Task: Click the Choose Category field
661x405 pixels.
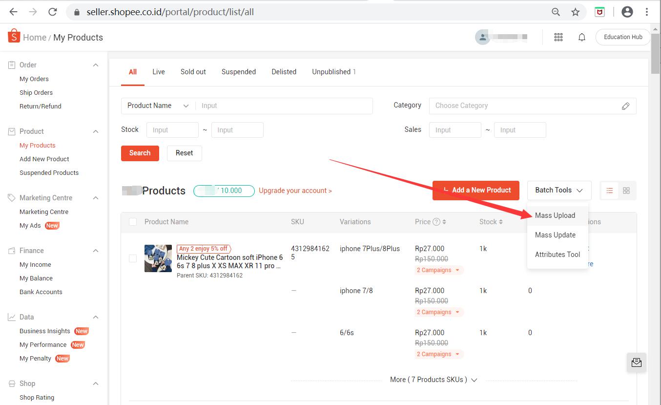Action: pos(533,106)
